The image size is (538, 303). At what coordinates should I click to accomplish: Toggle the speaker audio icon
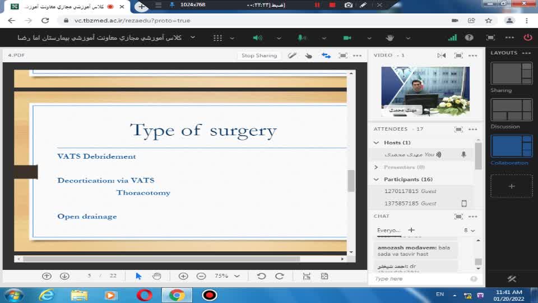click(257, 38)
